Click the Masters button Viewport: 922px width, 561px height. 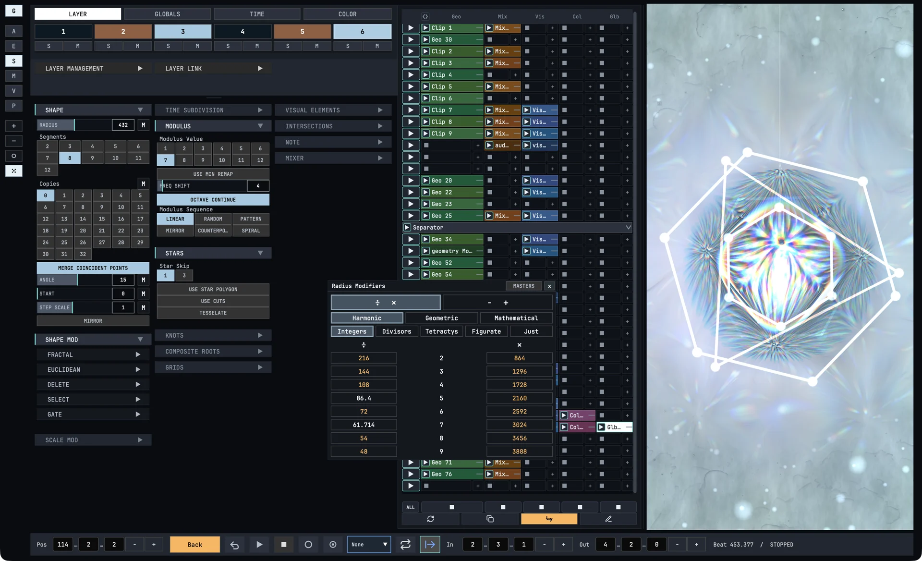(x=523, y=286)
